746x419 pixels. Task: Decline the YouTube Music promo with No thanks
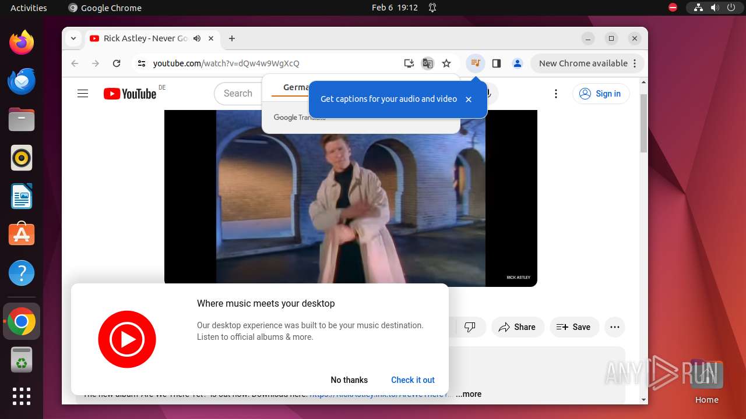click(x=349, y=380)
